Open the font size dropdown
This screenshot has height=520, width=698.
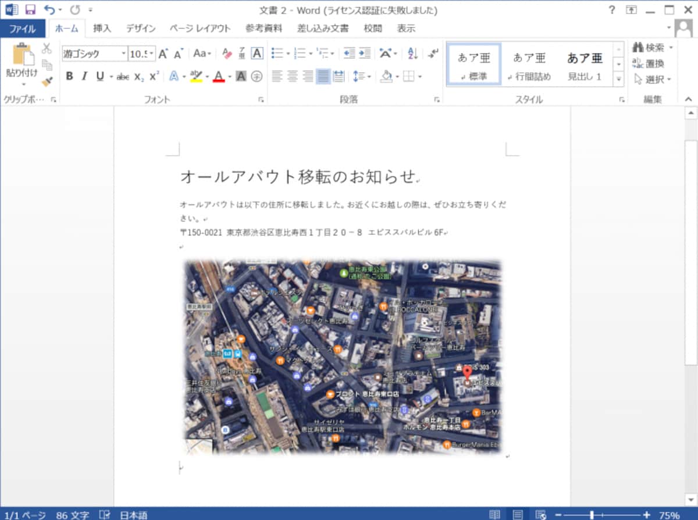coord(152,54)
